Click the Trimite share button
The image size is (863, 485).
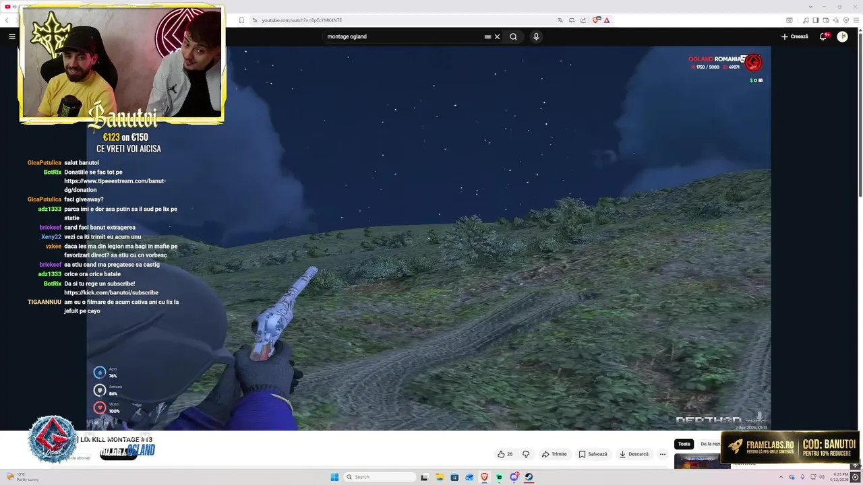coord(554,454)
